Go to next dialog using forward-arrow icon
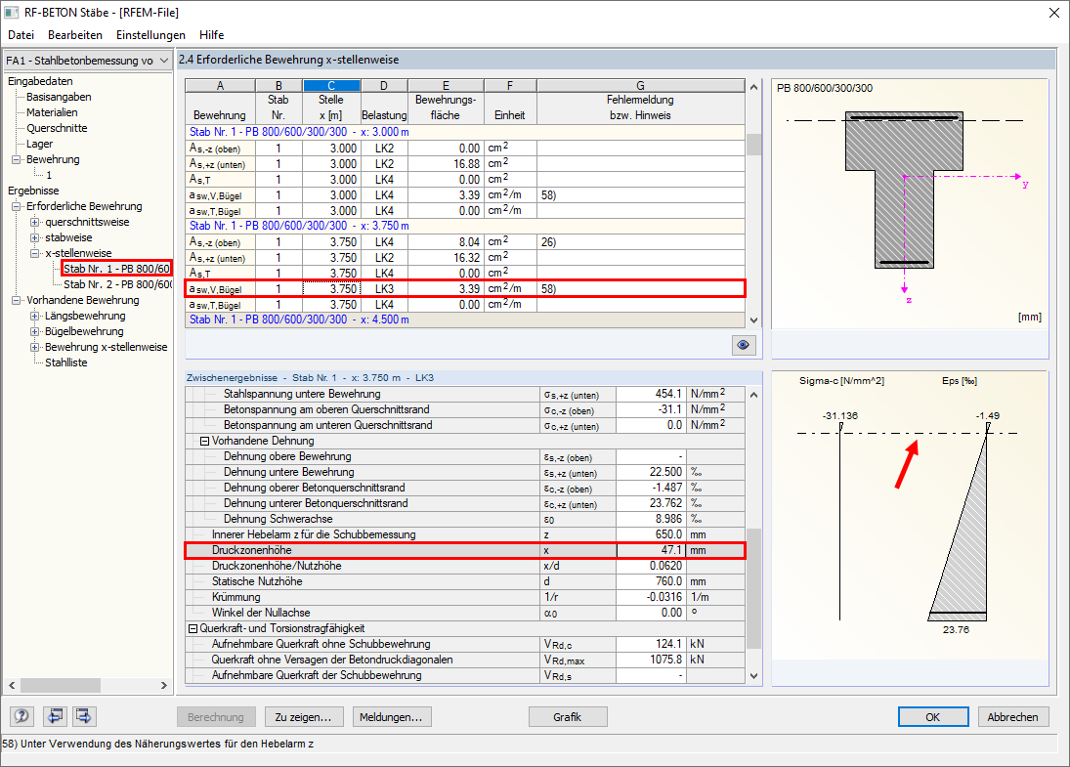Viewport: 1070px width, 767px height. (83, 716)
